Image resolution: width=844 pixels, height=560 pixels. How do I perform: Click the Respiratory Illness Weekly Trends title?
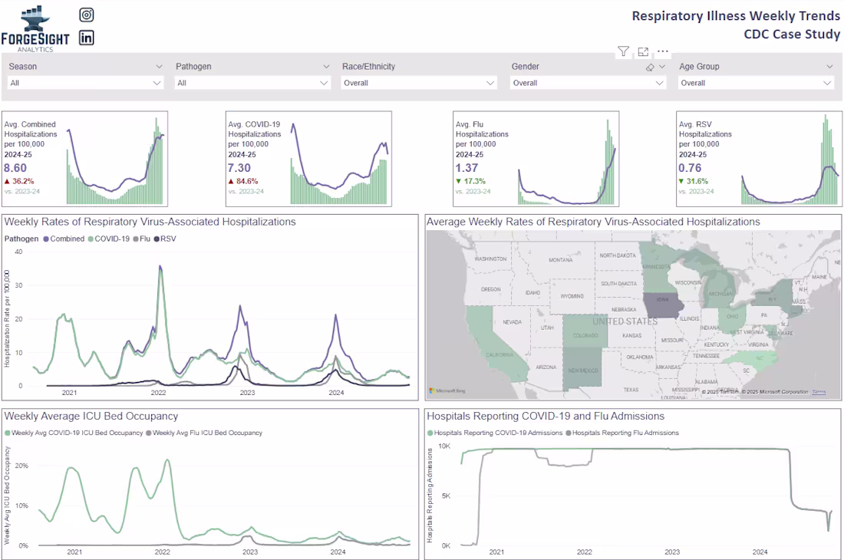(735, 15)
